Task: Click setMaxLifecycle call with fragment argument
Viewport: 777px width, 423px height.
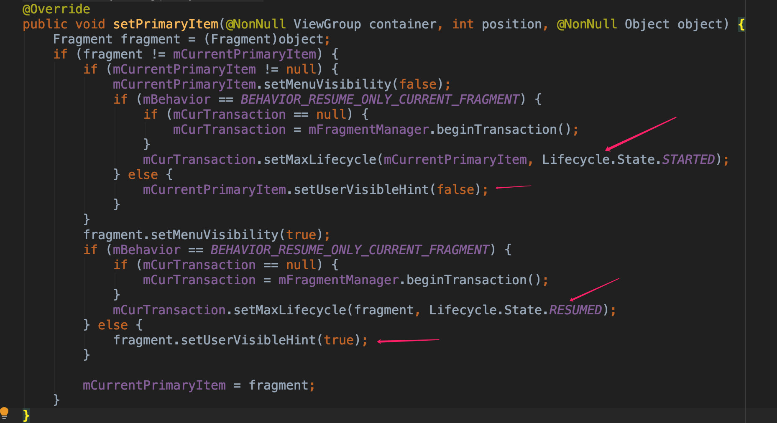Action: 364,310
